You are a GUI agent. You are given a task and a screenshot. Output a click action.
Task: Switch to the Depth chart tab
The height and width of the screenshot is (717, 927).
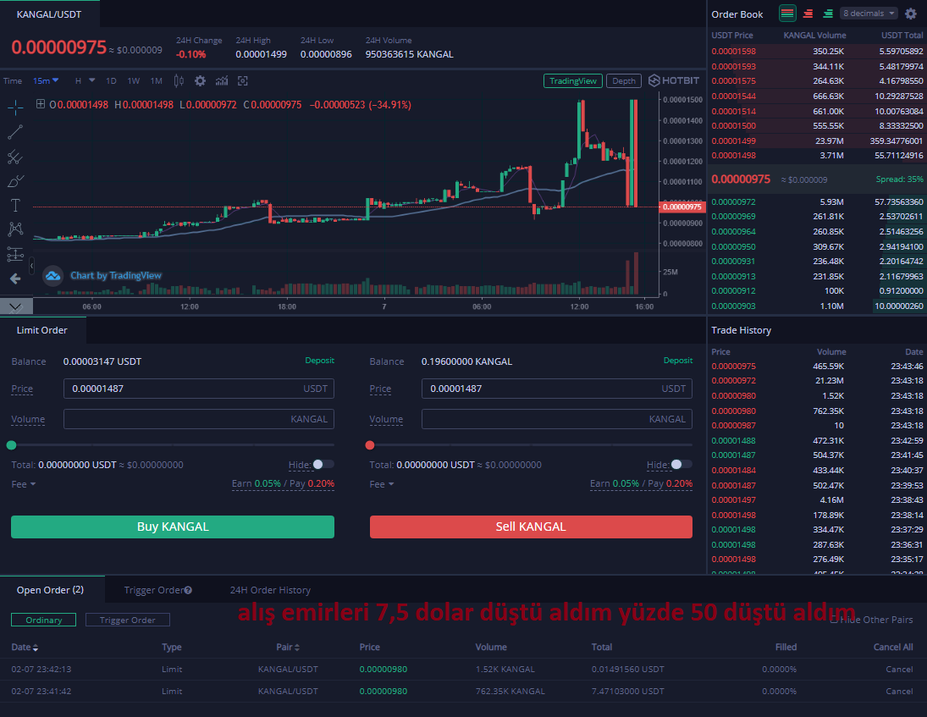(x=624, y=81)
